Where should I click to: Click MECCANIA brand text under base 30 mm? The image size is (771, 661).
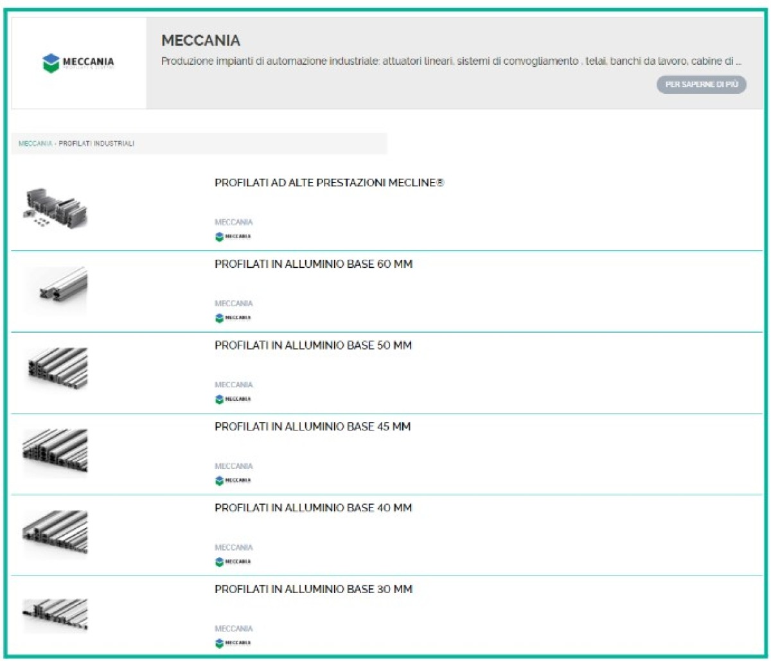(234, 628)
